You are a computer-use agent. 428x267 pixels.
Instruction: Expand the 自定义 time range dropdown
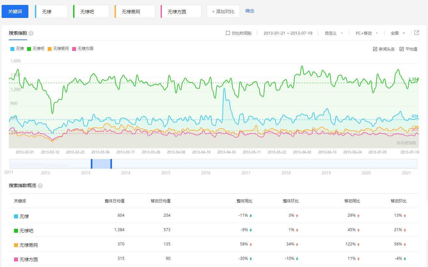[x=334, y=33]
